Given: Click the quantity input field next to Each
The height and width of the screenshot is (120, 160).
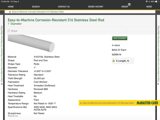Looking at the screenshot, I should (x=116, y=32).
